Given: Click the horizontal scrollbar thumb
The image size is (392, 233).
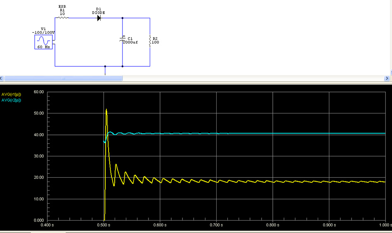Looking at the screenshot, I should (63, 78).
